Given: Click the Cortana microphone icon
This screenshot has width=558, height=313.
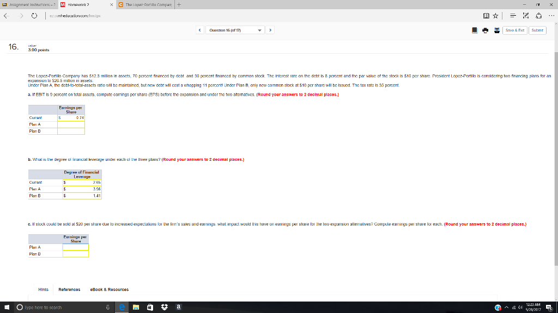Looking at the screenshot, I should (x=108, y=308).
